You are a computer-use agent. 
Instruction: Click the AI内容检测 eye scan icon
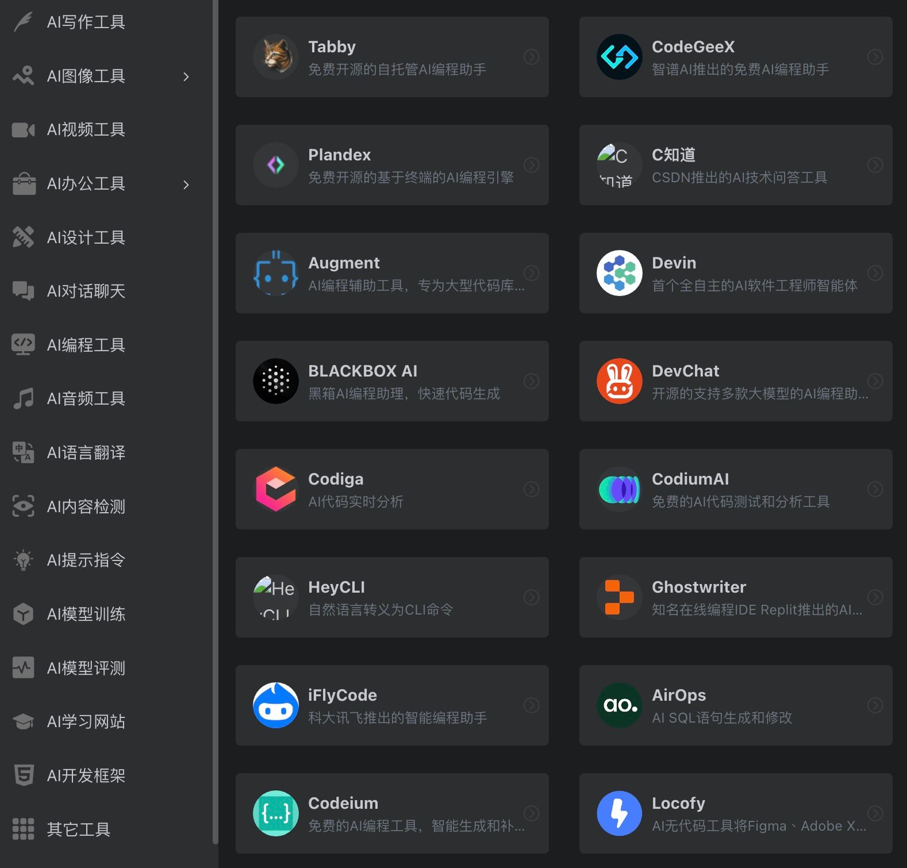pos(23,506)
